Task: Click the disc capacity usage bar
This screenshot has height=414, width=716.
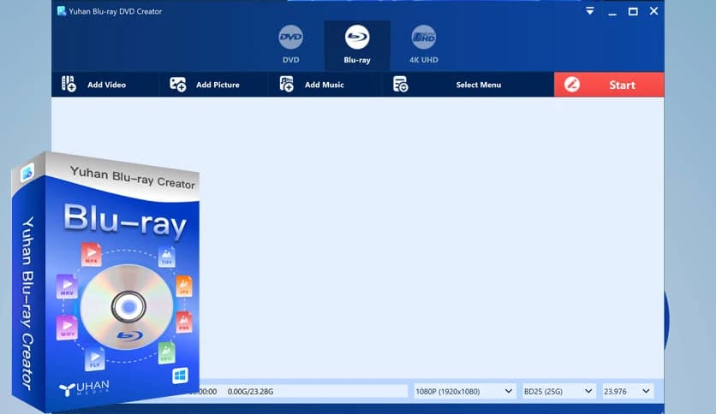Action: click(317, 391)
